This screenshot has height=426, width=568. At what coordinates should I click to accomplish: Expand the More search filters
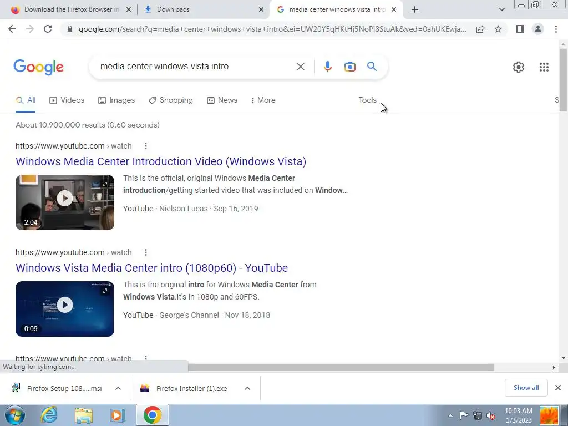pyautogui.click(x=263, y=100)
